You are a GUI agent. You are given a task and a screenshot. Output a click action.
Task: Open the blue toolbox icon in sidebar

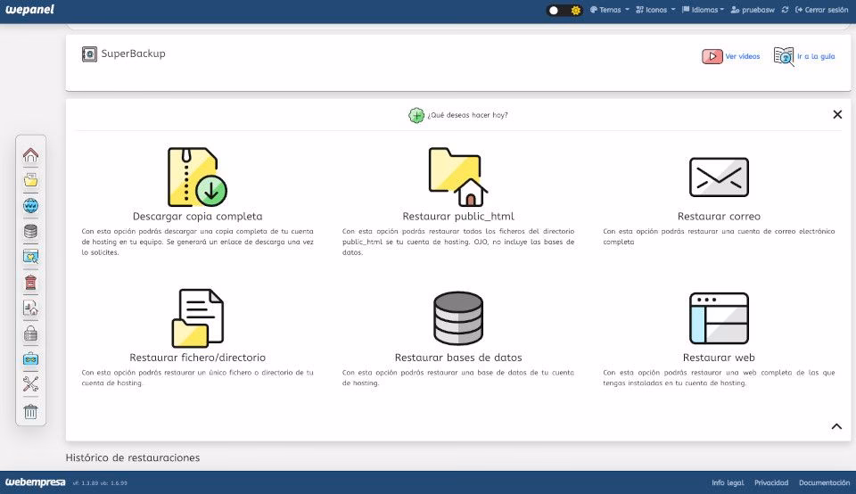[30, 359]
